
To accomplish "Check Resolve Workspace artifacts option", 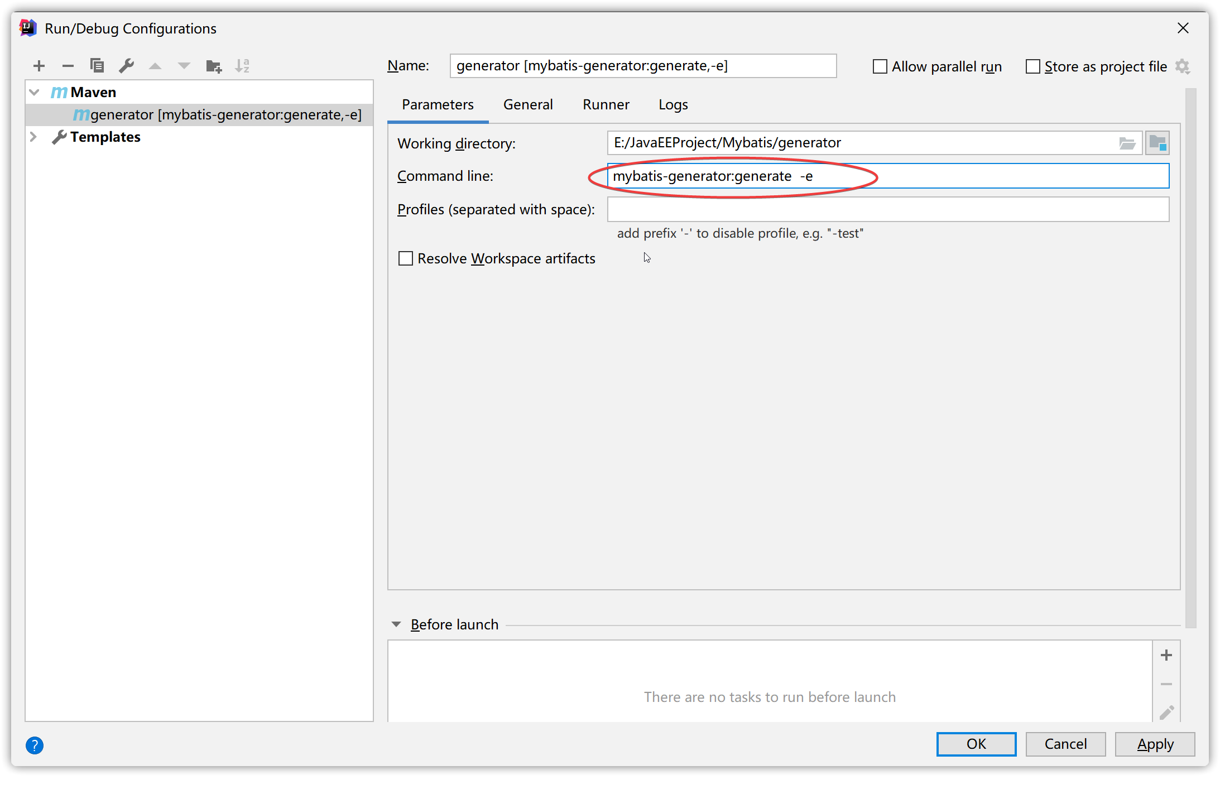I will click(x=406, y=258).
